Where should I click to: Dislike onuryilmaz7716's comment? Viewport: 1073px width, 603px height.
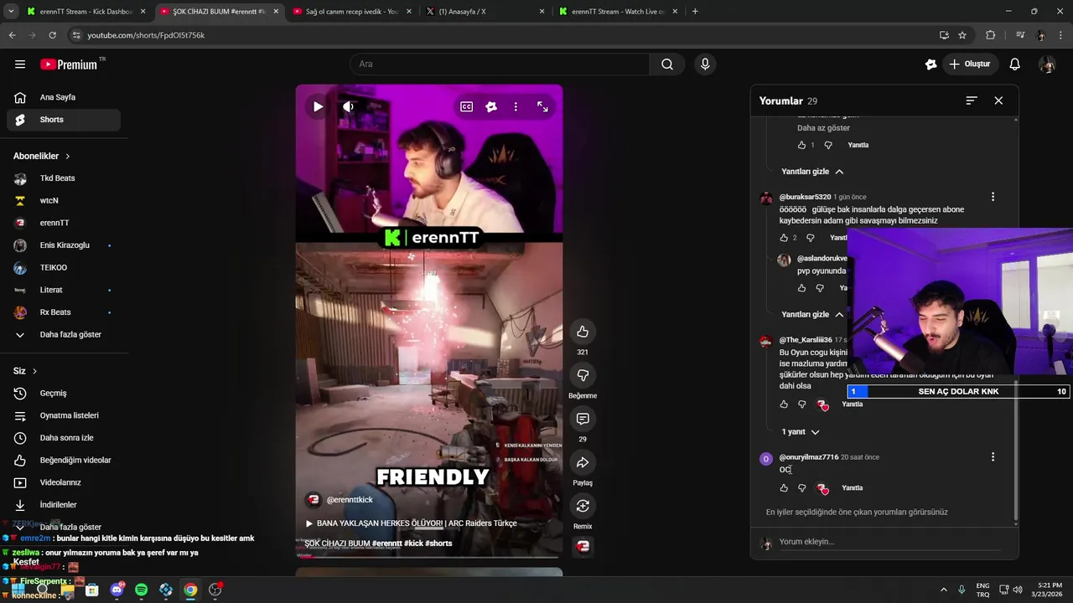pos(802,488)
